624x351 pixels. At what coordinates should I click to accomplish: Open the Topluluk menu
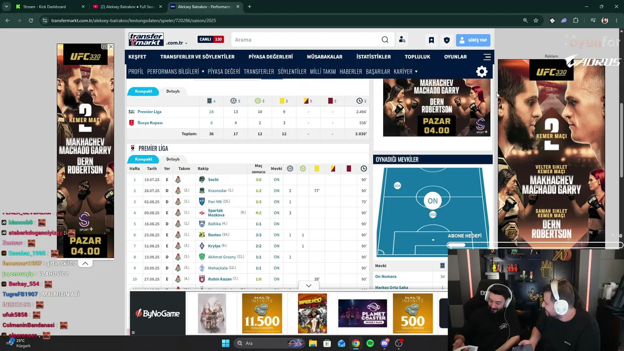click(417, 57)
